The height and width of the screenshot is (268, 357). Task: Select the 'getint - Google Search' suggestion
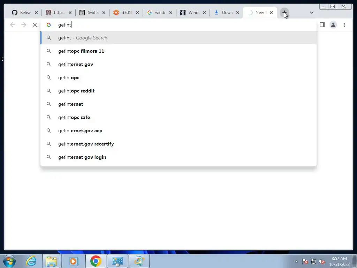pyautogui.click(x=178, y=38)
